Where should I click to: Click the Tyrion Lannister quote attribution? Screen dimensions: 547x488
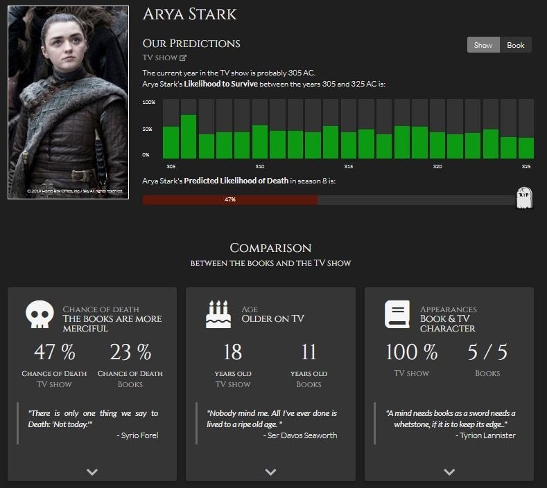click(x=485, y=435)
